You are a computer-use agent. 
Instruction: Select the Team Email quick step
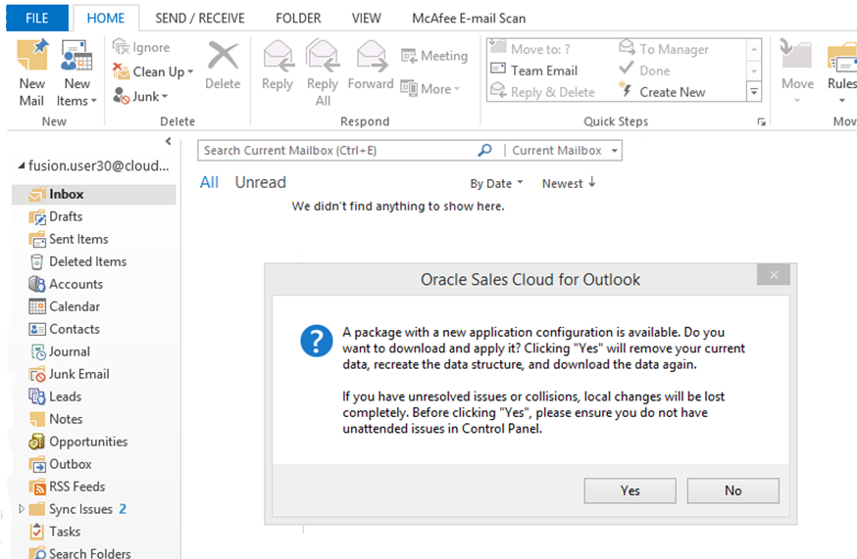coord(534,70)
